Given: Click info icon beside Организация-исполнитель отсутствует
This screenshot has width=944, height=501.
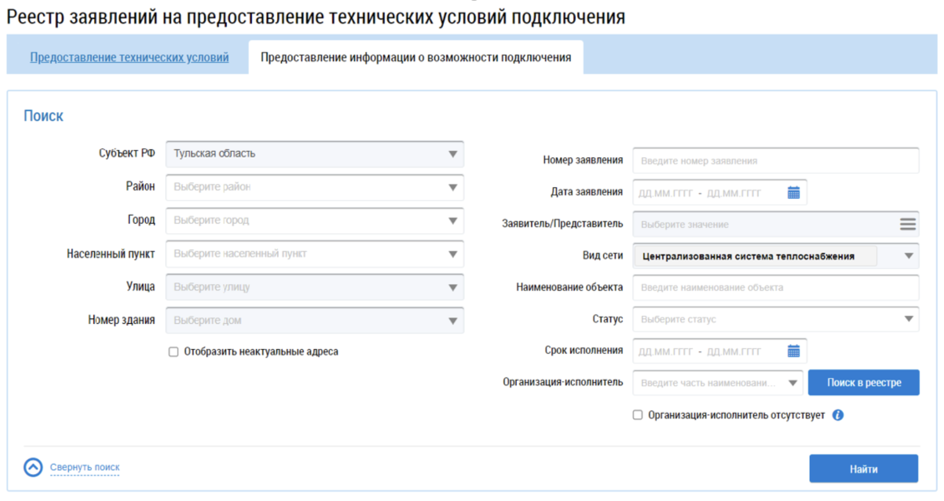Looking at the screenshot, I should click(x=838, y=415).
